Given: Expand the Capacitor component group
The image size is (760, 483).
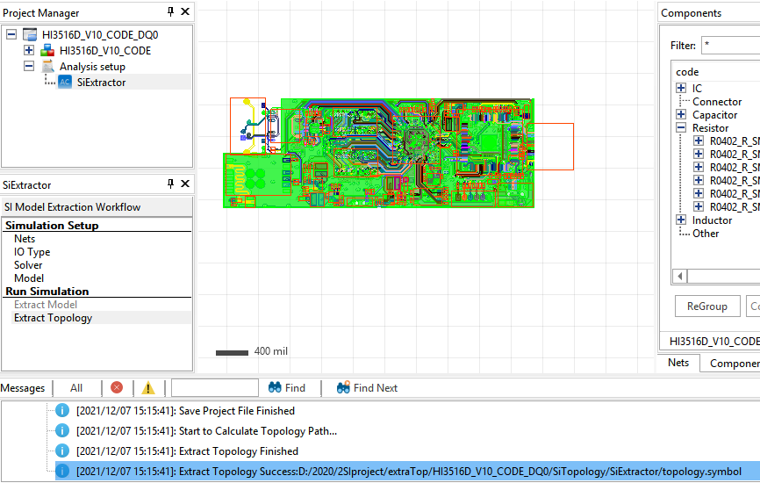Looking at the screenshot, I should 681,115.
